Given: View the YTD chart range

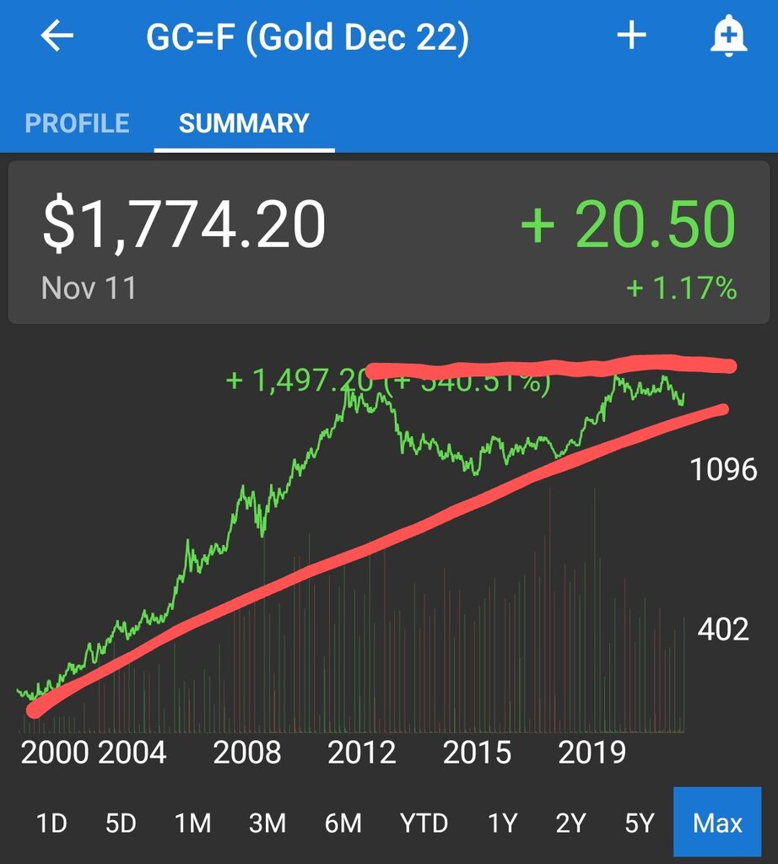Looking at the screenshot, I should click(424, 823).
